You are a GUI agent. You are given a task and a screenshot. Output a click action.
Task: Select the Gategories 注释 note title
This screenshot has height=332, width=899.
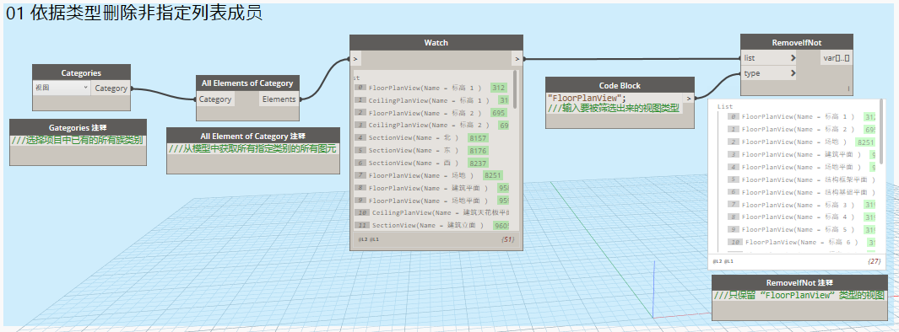coord(78,127)
